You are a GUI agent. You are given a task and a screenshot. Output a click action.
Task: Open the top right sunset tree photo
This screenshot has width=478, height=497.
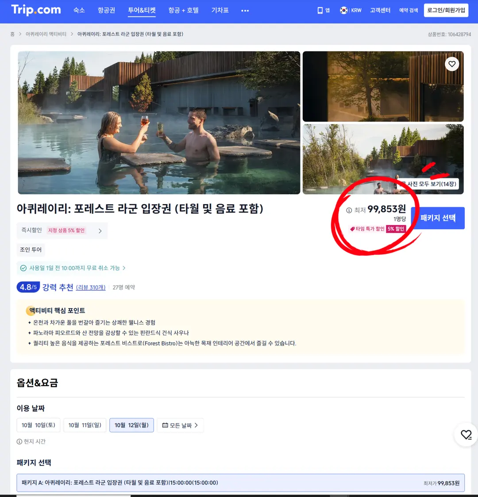coord(383,87)
